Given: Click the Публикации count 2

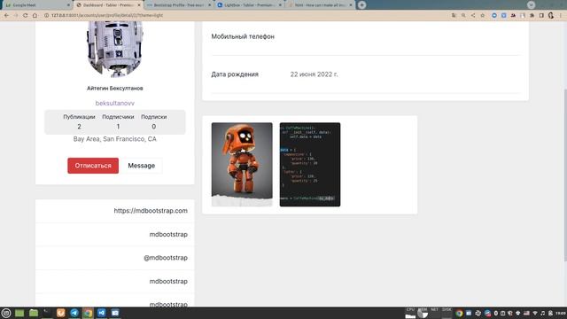Looking at the screenshot, I should [79, 127].
